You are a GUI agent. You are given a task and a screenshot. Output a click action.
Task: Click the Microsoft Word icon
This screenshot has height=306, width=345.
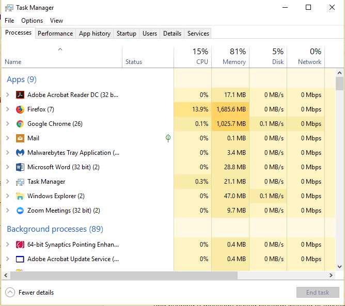[20, 167]
